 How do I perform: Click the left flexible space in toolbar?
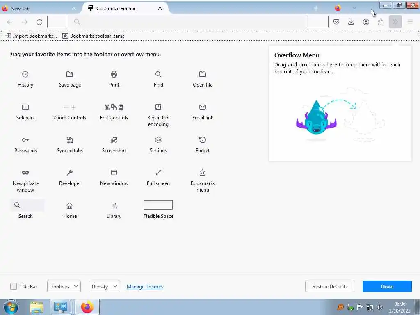coord(57,22)
